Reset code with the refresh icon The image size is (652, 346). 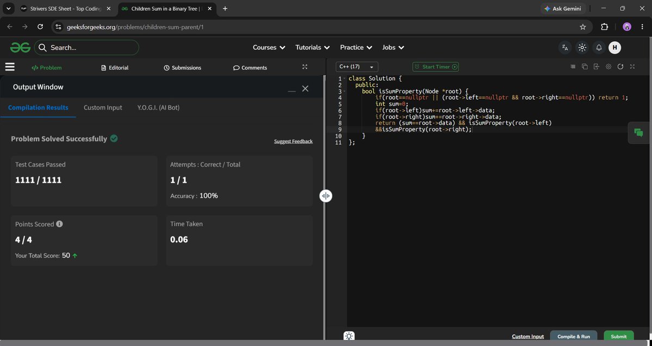pyautogui.click(x=620, y=67)
